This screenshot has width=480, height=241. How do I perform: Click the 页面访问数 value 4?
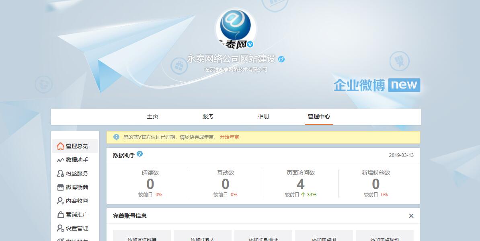(x=301, y=184)
